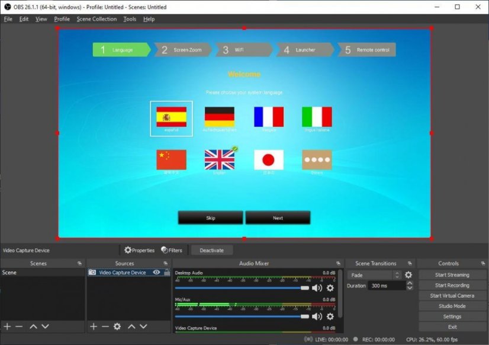Remove selected source using the minus icon
489x345 pixels.
coord(105,326)
